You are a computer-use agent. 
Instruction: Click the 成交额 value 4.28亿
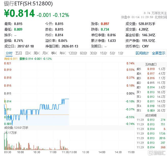[x=144, y=29]
